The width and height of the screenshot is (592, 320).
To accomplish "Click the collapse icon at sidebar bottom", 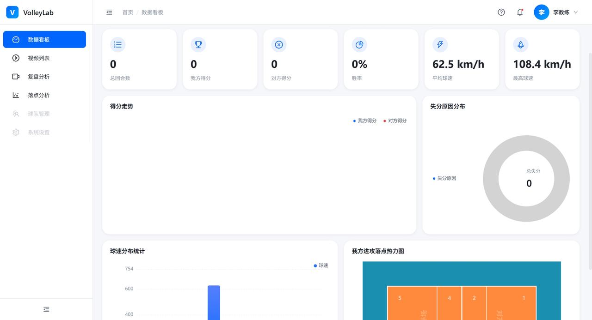I will pos(46,309).
